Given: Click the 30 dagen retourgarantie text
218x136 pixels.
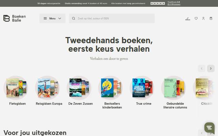Looking at the screenshot, I should 49,3.
